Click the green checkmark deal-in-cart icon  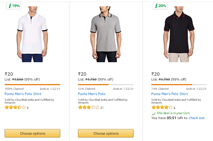tap(154, 113)
